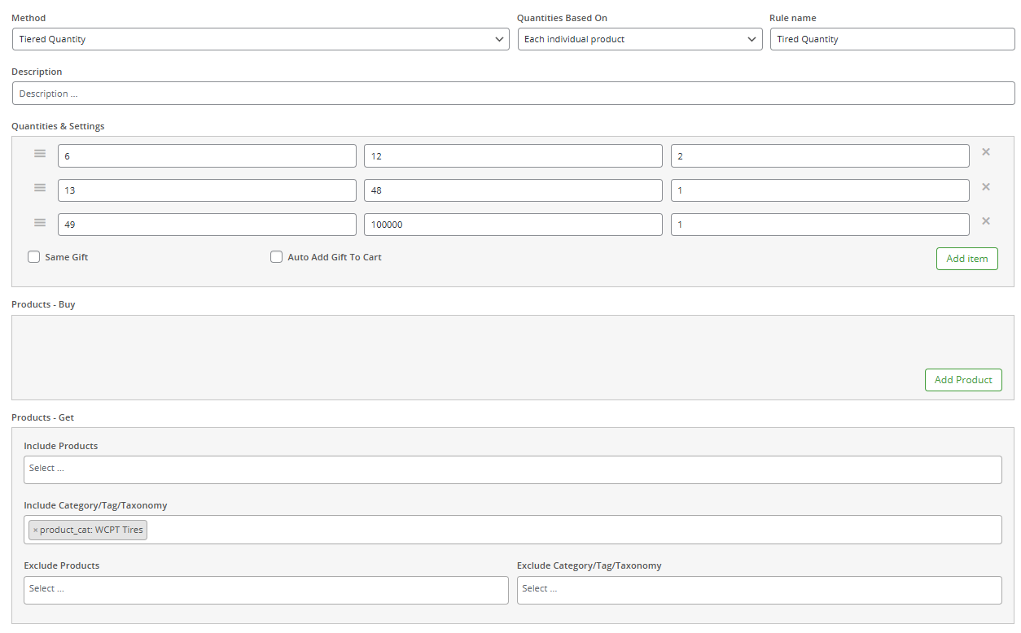This screenshot has height=633, width=1021.
Task: Remove the quantity row 13 to 48
Action: [x=985, y=187]
